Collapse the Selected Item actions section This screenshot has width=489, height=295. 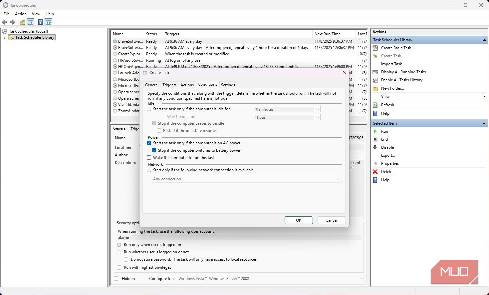(x=484, y=123)
